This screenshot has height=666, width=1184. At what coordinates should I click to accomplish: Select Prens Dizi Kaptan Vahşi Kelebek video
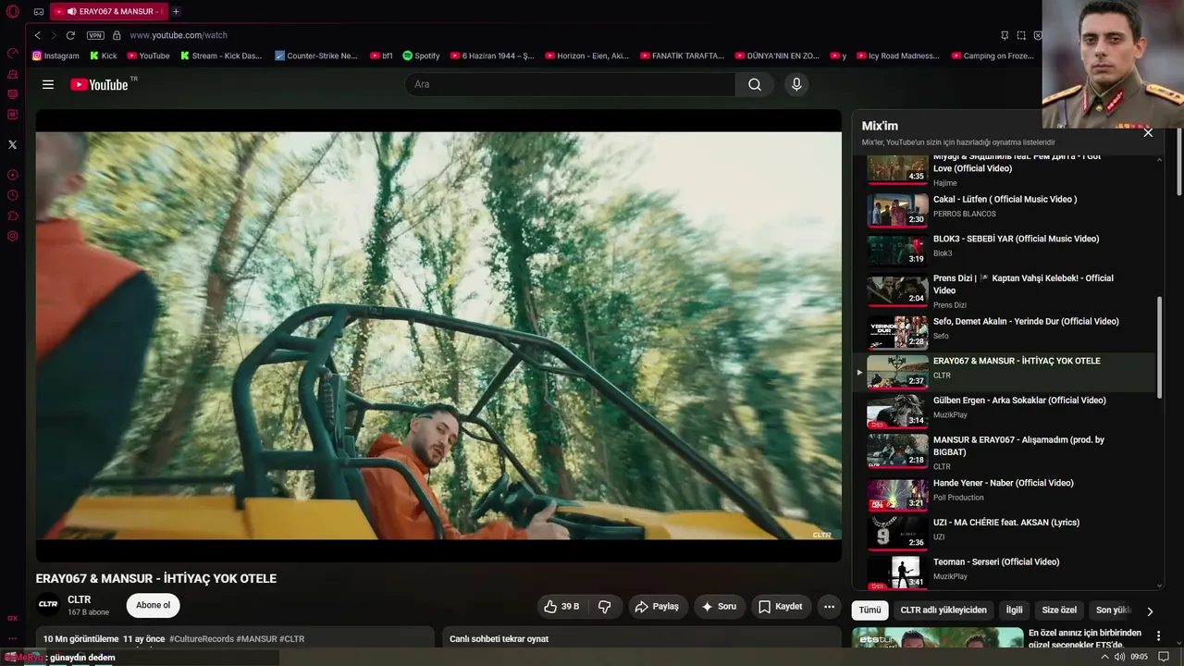point(1004,290)
